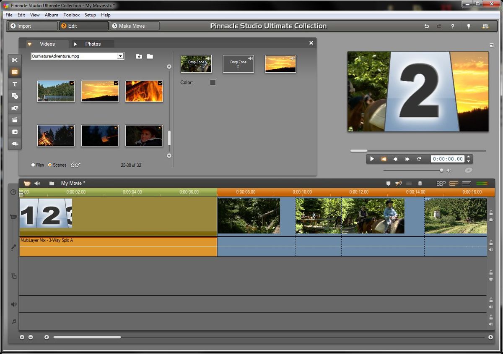The height and width of the screenshot is (354, 503).
Task: Click the trash can delete clip icon
Action: pyautogui.click(x=420, y=184)
